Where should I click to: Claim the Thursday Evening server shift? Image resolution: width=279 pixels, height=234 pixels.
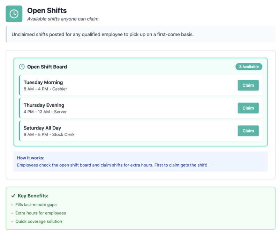click(x=248, y=108)
